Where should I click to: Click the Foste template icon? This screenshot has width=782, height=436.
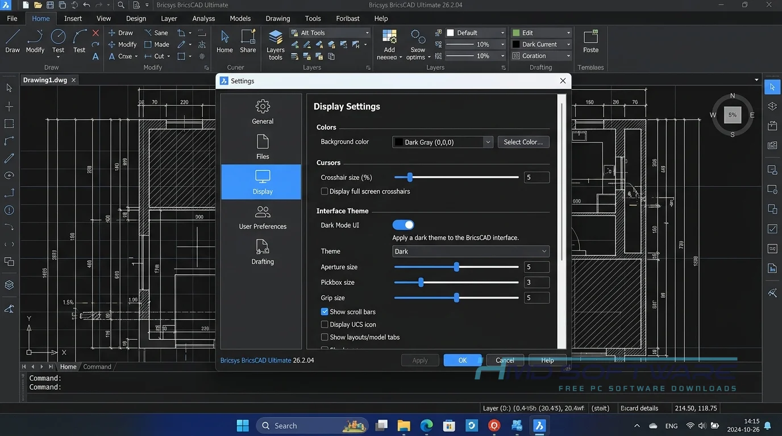pos(591,41)
